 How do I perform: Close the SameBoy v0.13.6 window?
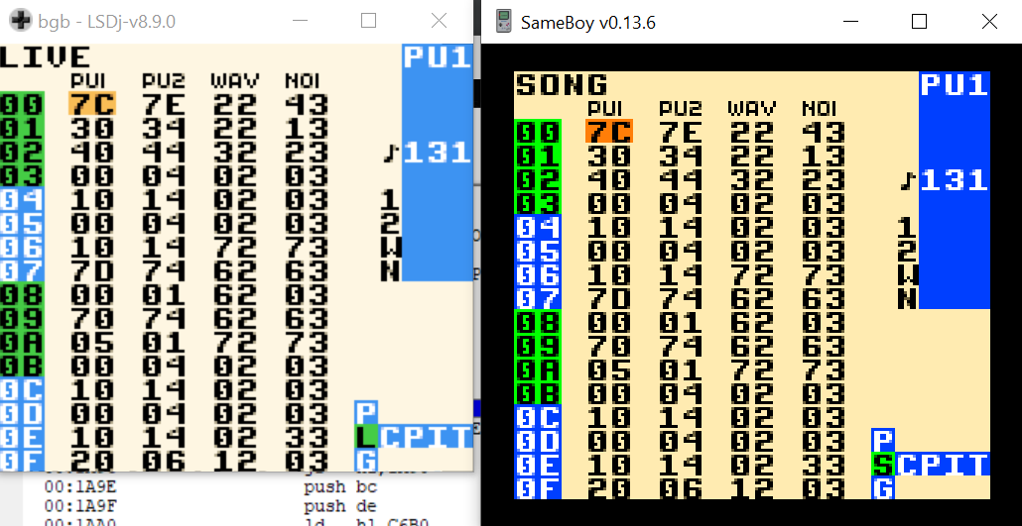coord(989,22)
